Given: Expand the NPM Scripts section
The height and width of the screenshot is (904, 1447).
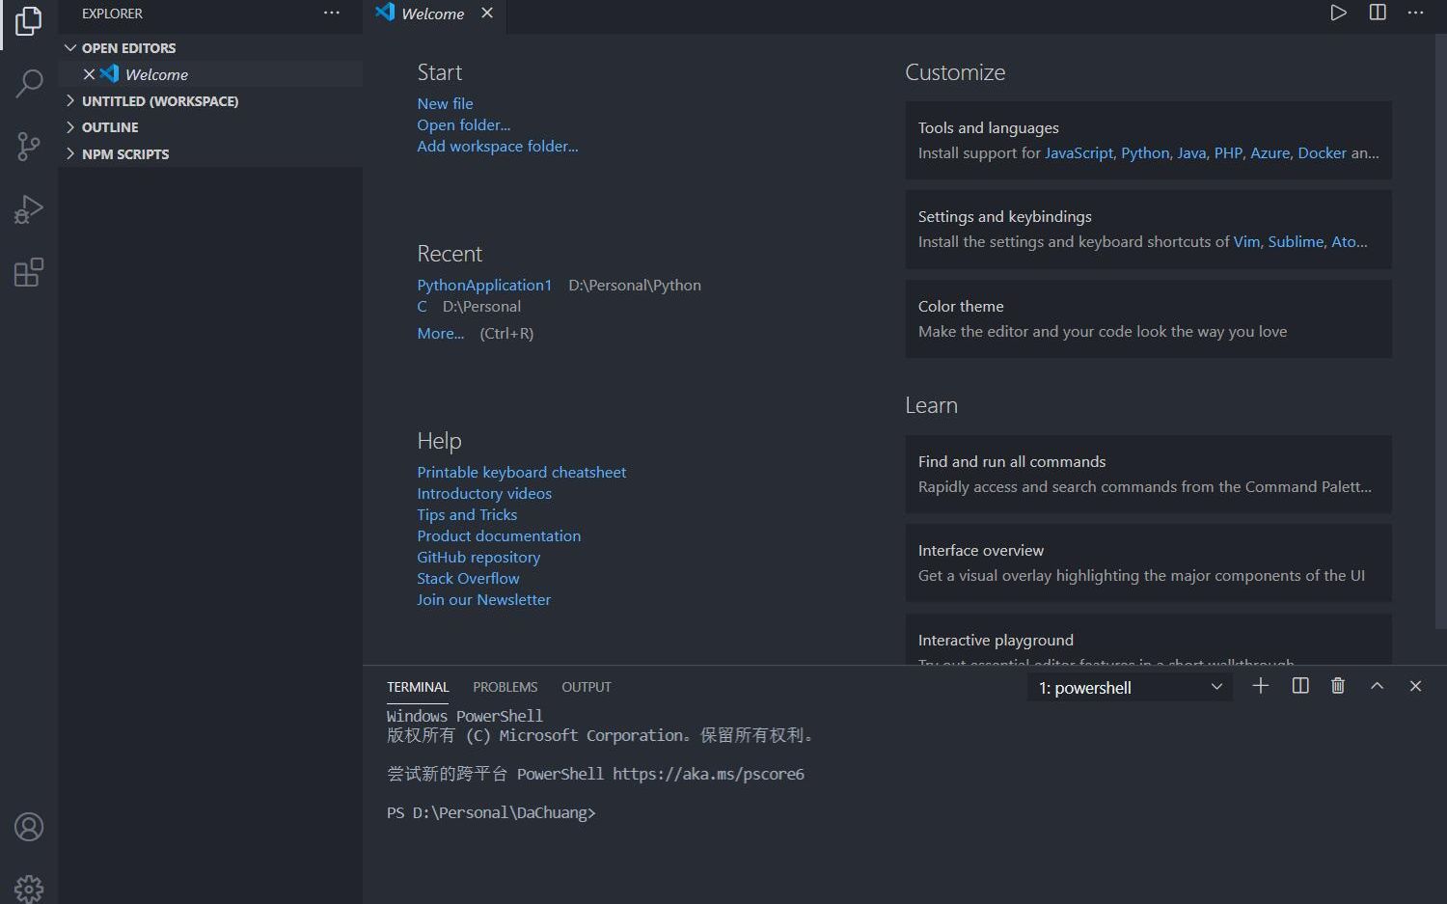Looking at the screenshot, I should 210,154.
